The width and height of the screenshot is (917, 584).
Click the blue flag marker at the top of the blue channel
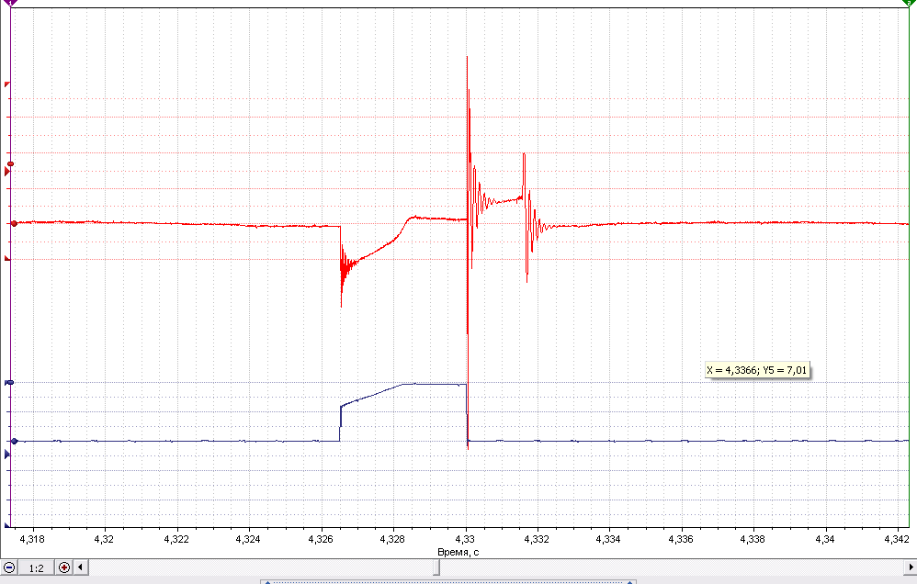9,382
